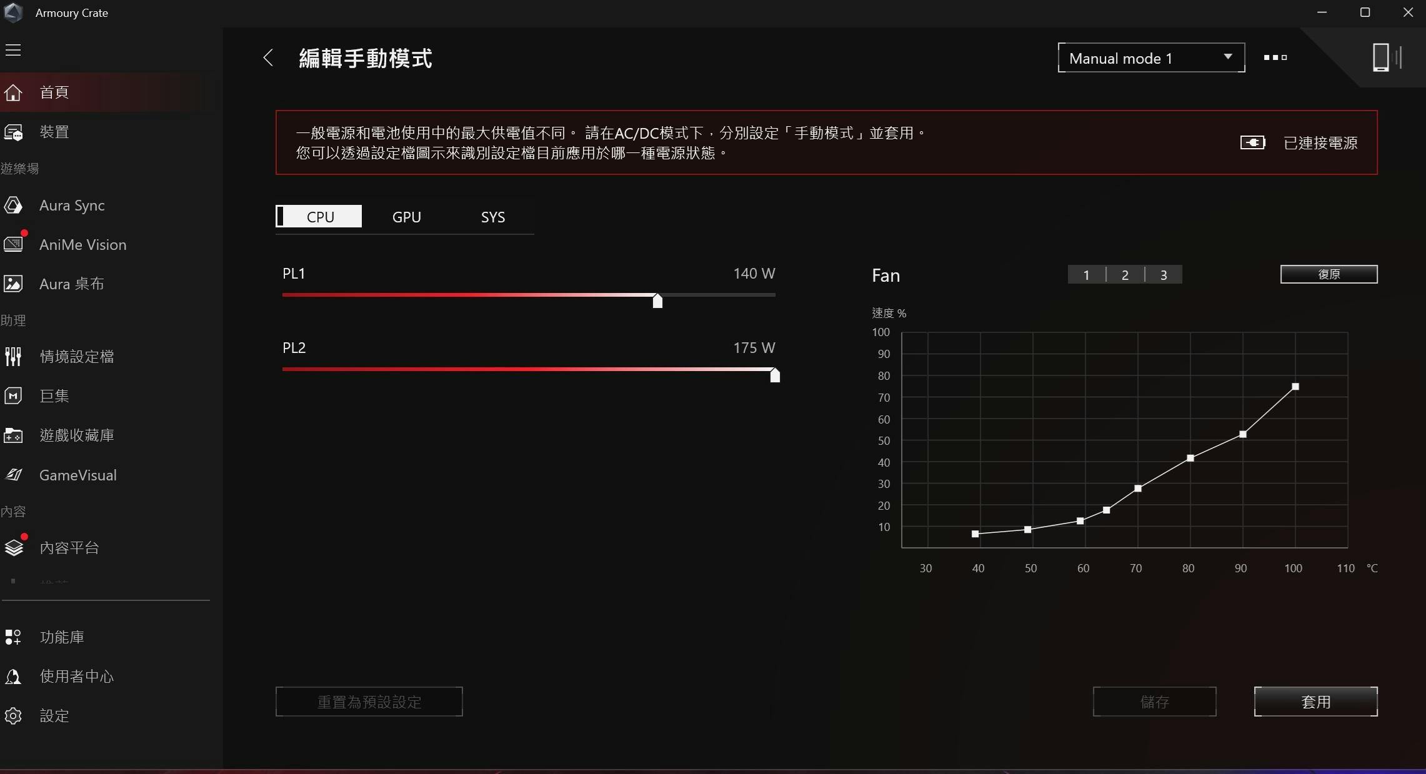Click the PL1 slider handle
Screen dimensions: 1426x774
tap(657, 300)
